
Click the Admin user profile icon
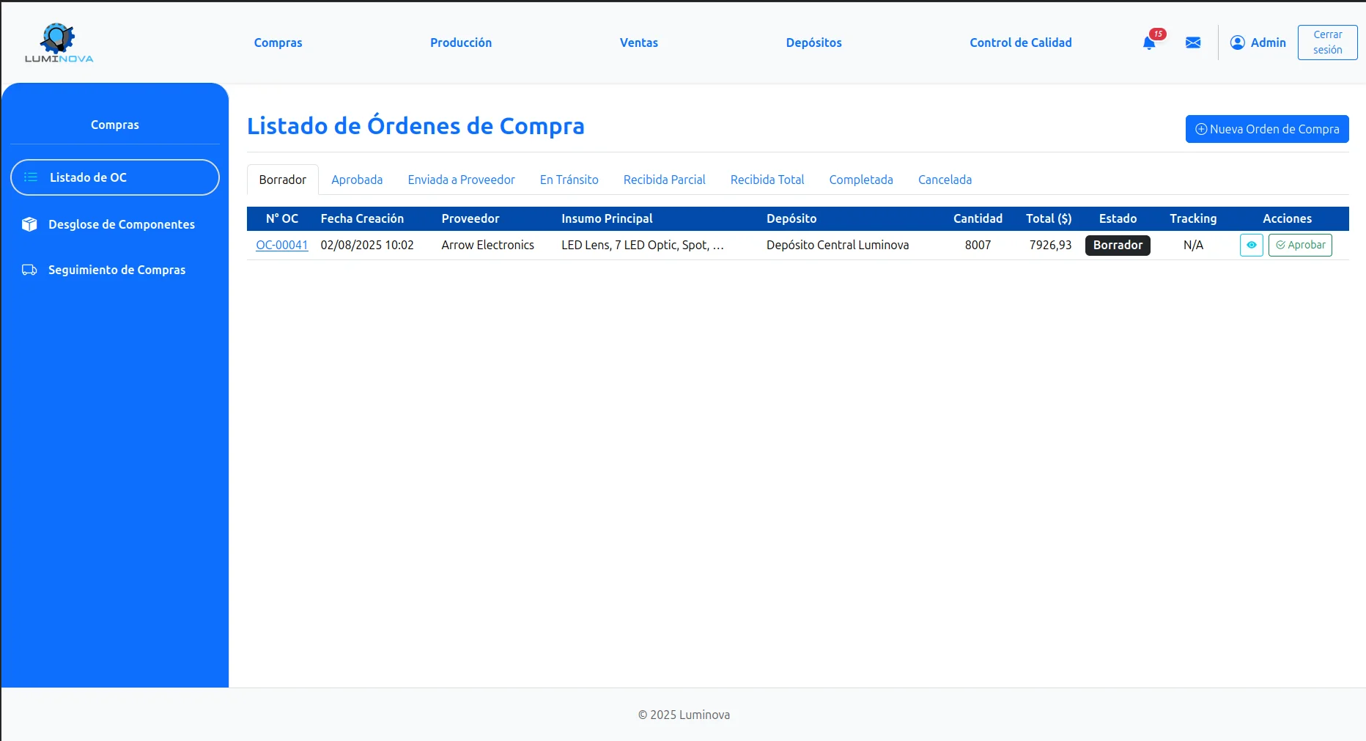[x=1237, y=43]
